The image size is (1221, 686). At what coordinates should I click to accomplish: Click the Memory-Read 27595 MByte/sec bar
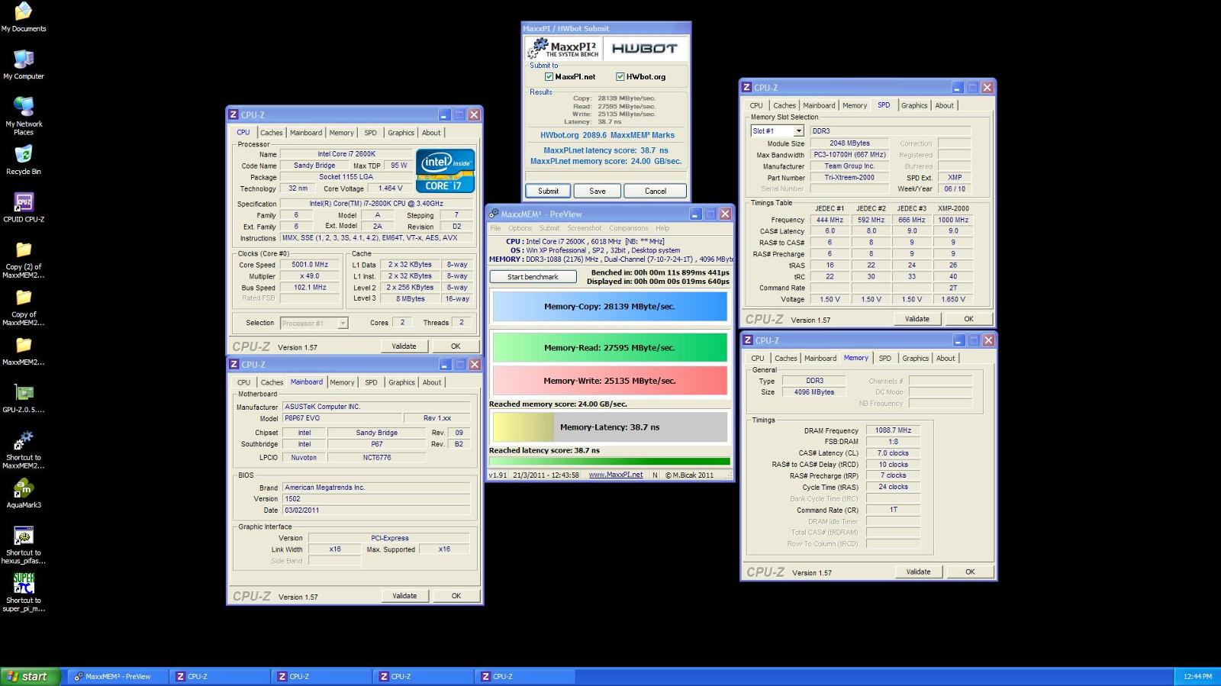pyautogui.click(x=610, y=348)
